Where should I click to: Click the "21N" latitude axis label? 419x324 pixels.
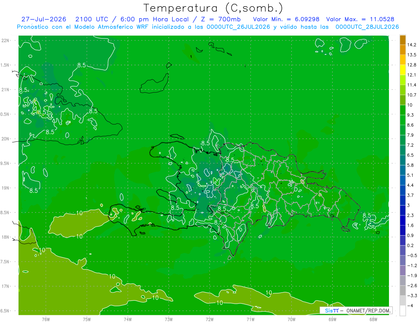(5, 89)
